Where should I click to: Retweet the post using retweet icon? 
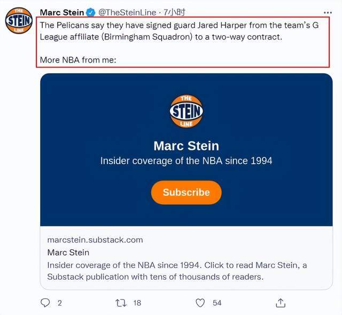(x=121, y=303)
